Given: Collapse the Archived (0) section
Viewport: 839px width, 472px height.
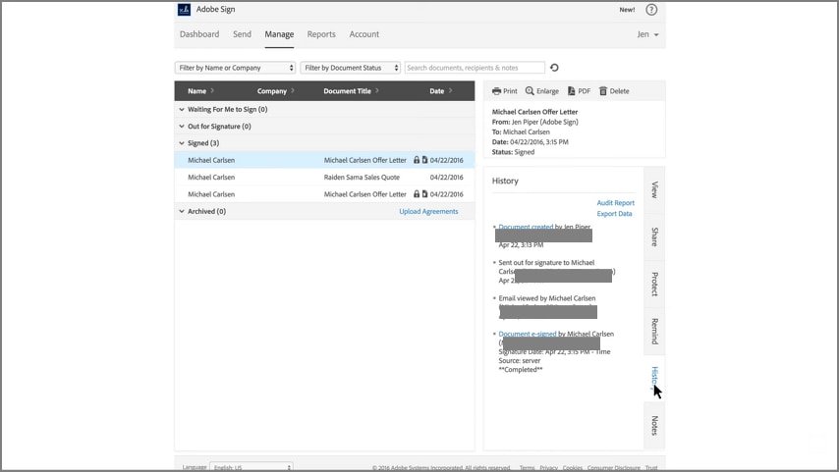Looking at the screenshot, I should pos(182,212).
